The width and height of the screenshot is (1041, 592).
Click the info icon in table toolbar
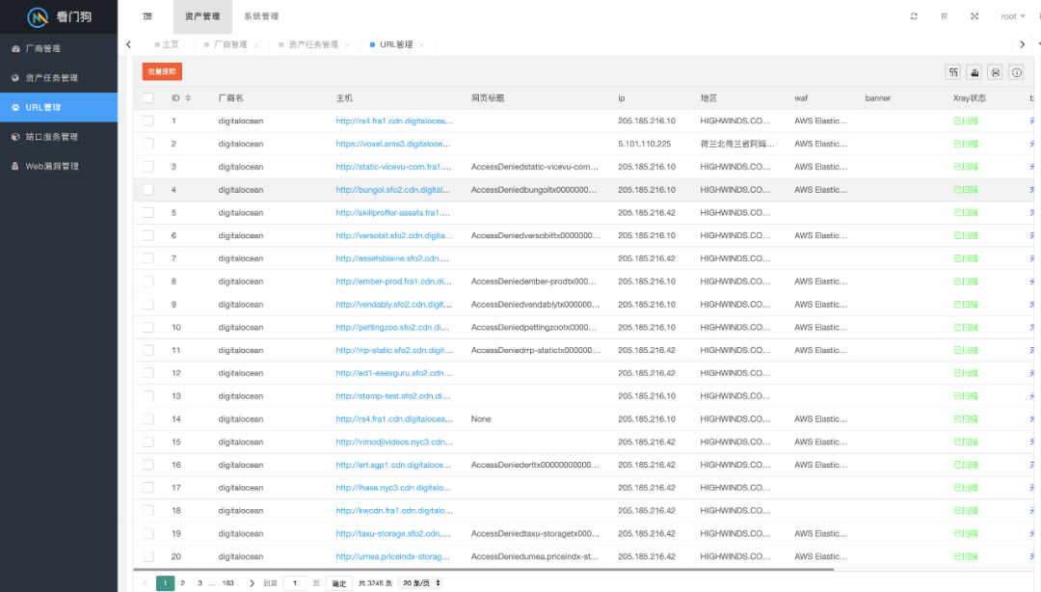(x=1017, y=72)
